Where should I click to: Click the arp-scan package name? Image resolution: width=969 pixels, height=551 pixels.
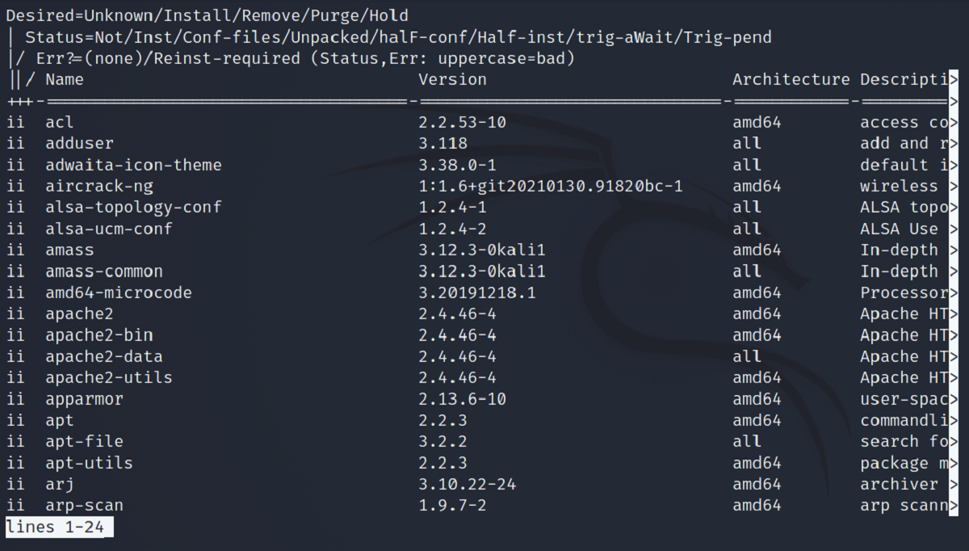84,505
